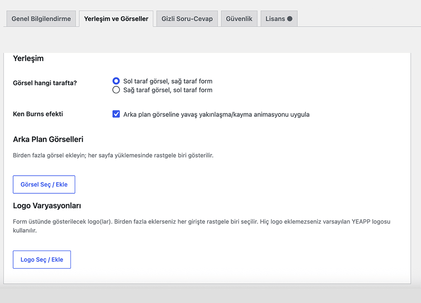421x303 pixels.
Task: Choose the 'Sağ taraf görsel' radio circle
Action: (116, 90)
